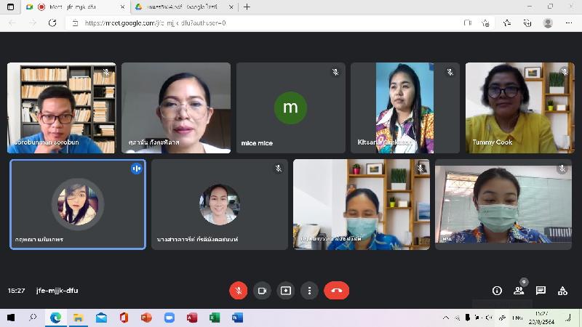Show the participants list panel

click(519, 291)
